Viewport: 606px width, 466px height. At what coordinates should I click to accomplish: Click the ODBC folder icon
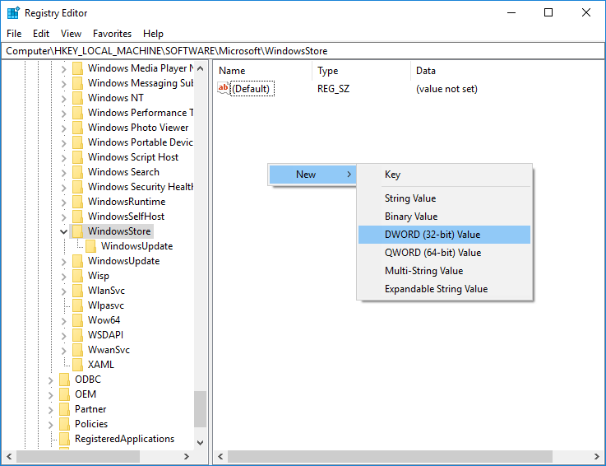coord(65,380)
